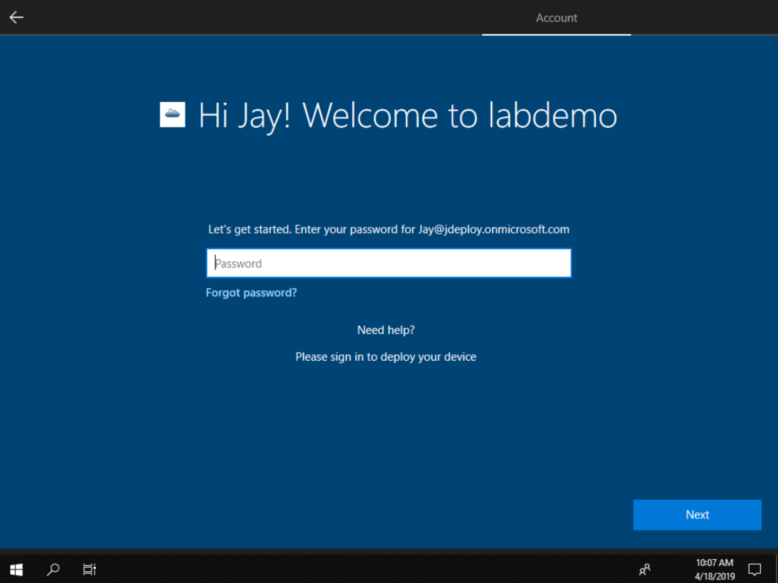Open the Start menu from the taskbar
Screen dimensions: 778x583
pos(16,569)
